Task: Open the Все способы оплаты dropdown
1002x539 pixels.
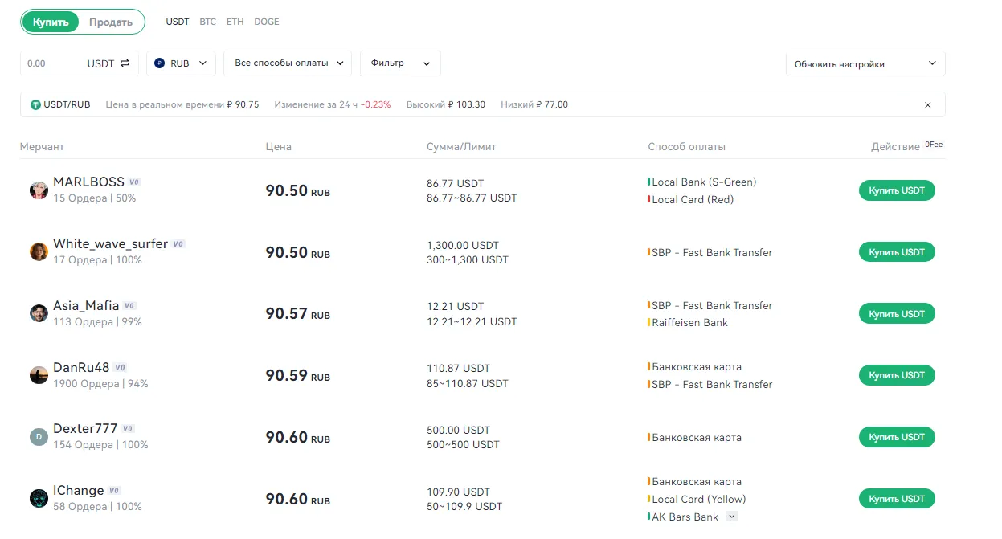Action: pos(287,63)
